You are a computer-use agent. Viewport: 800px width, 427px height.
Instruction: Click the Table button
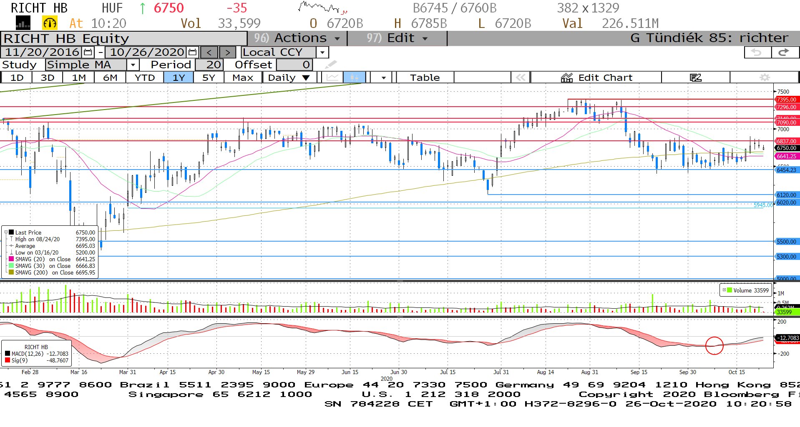[425, 77]
